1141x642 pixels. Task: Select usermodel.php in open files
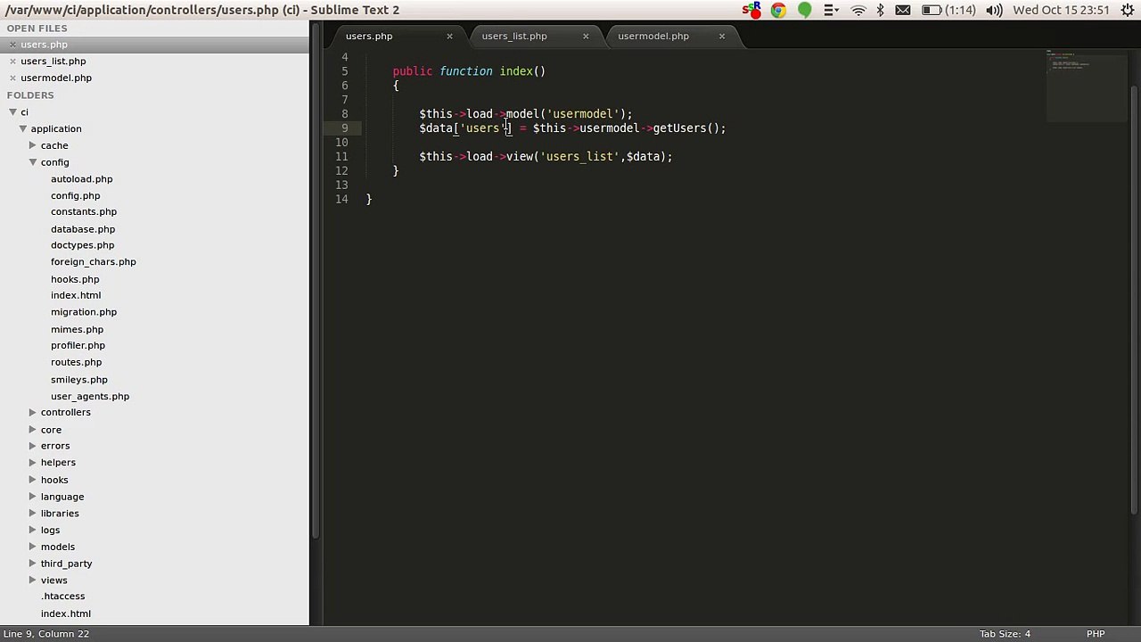(56, 78)
